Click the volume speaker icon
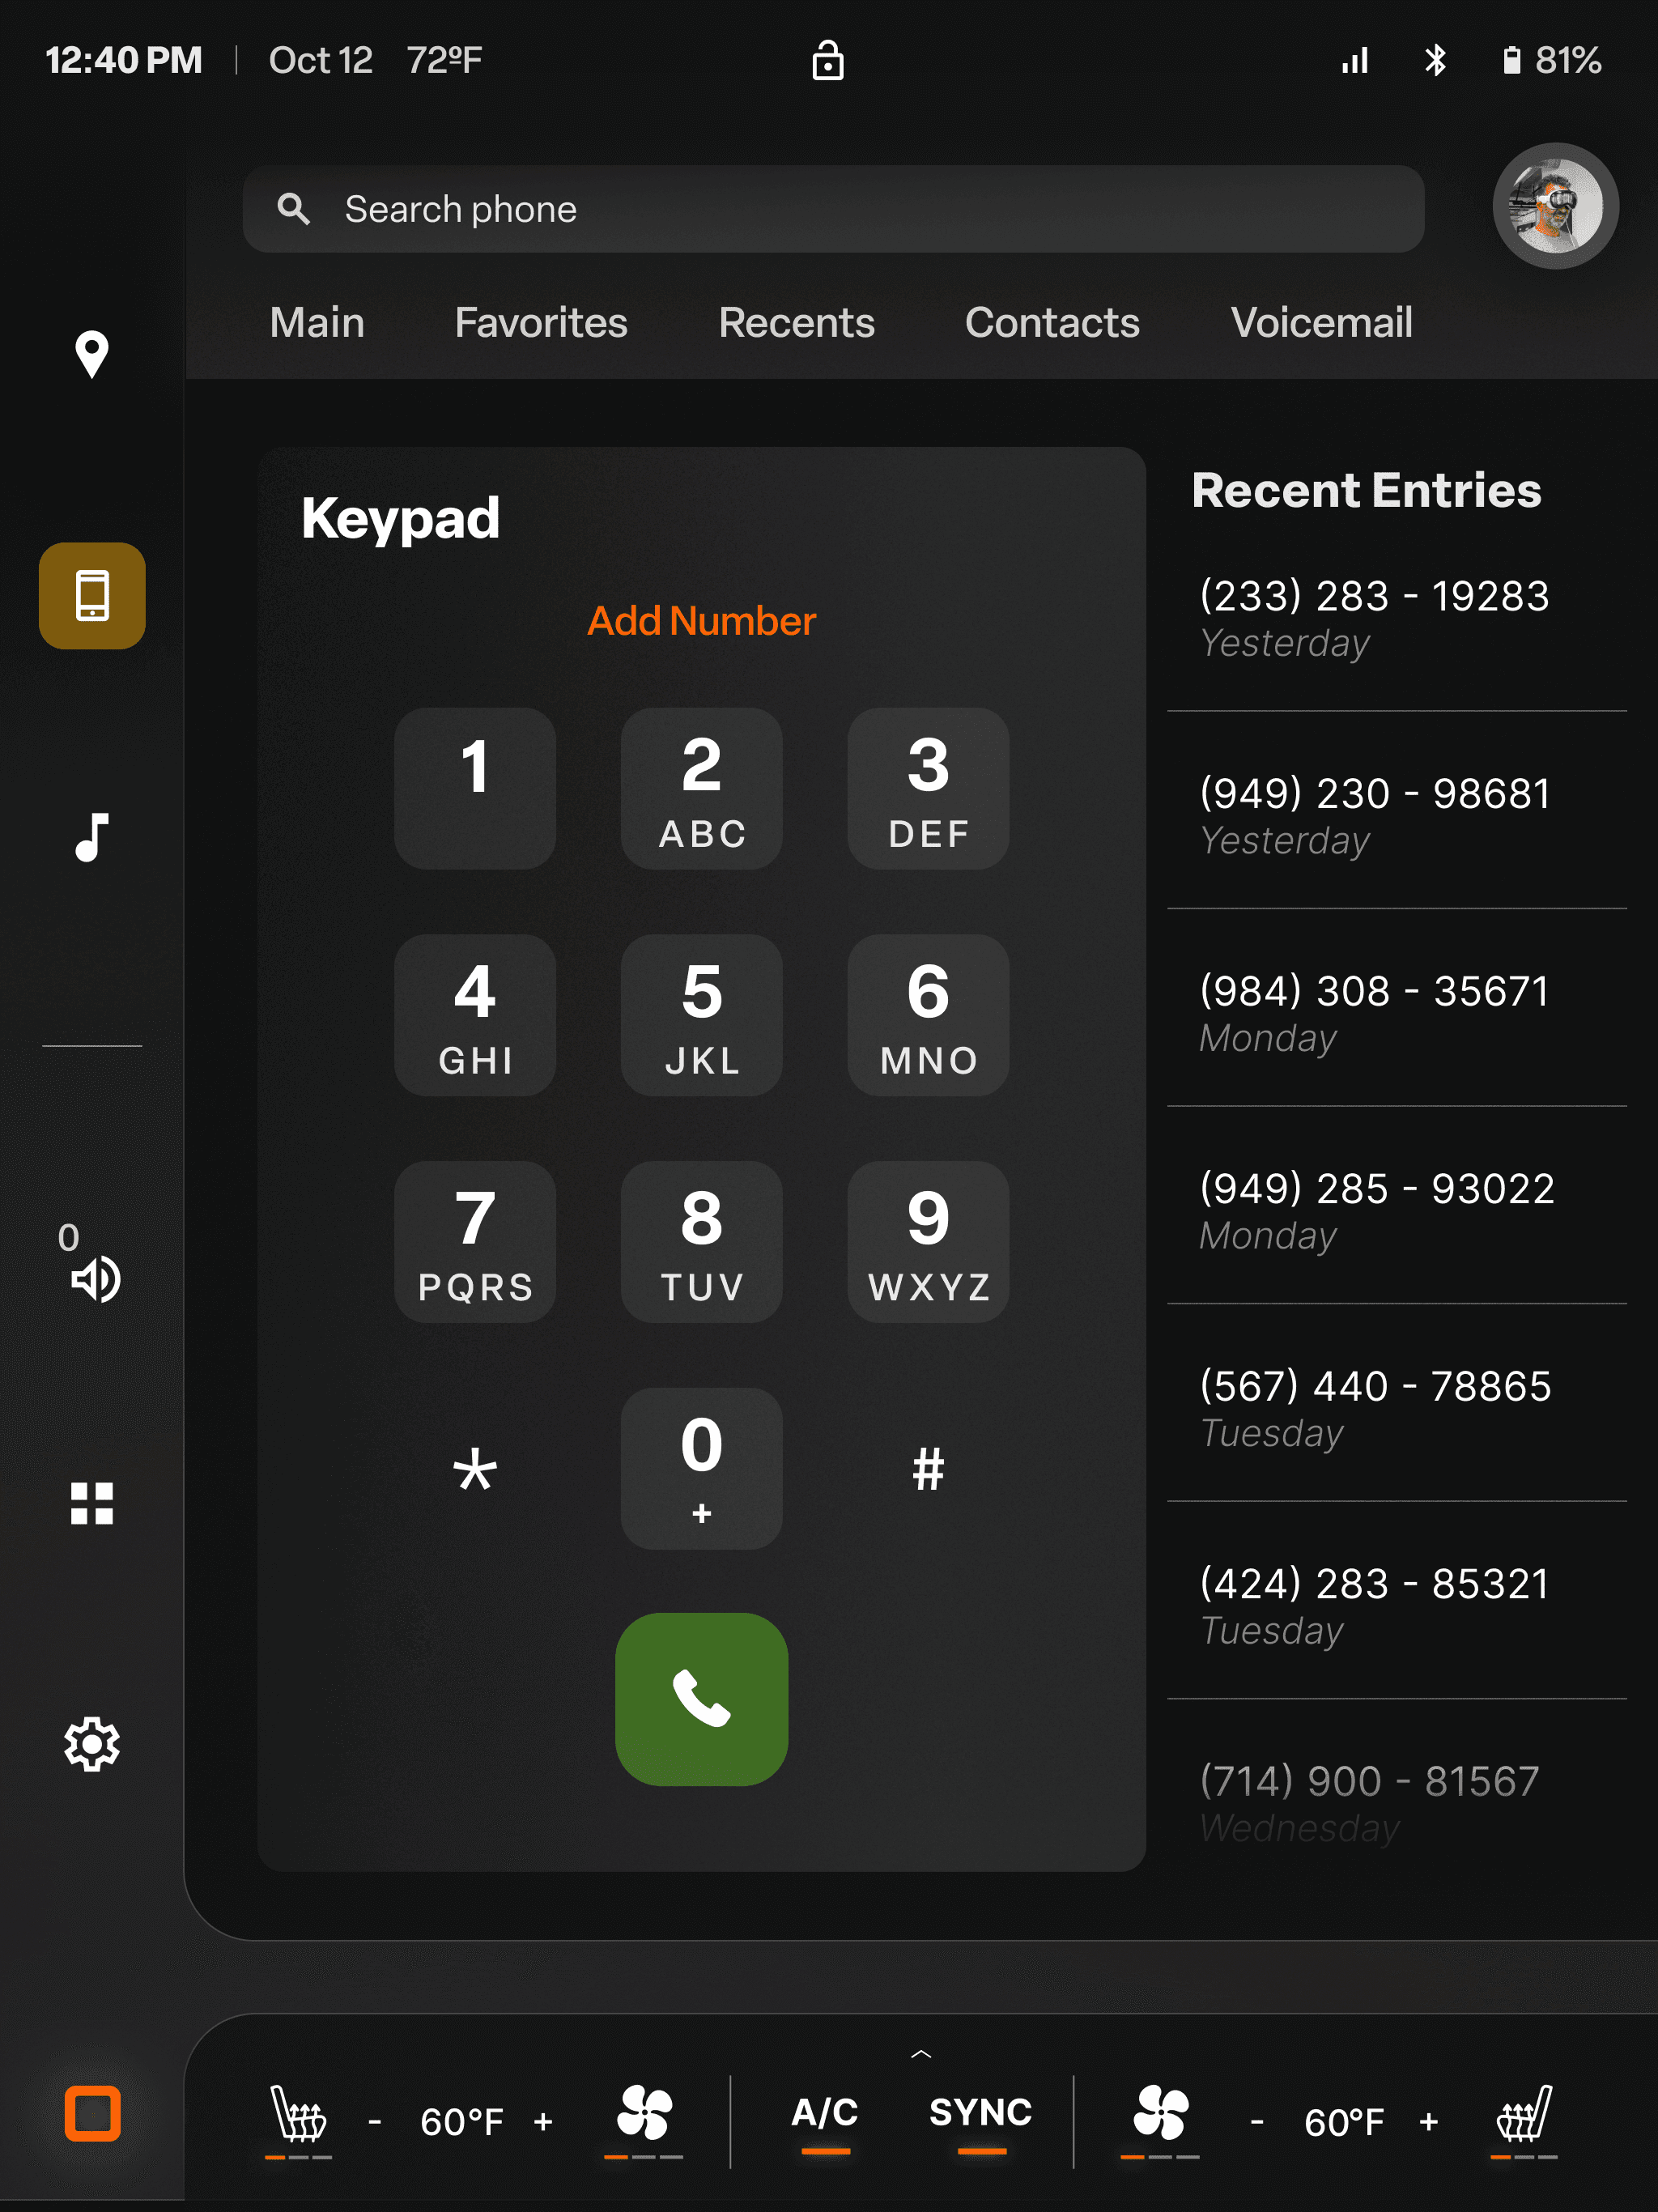 click(95, 1278)
